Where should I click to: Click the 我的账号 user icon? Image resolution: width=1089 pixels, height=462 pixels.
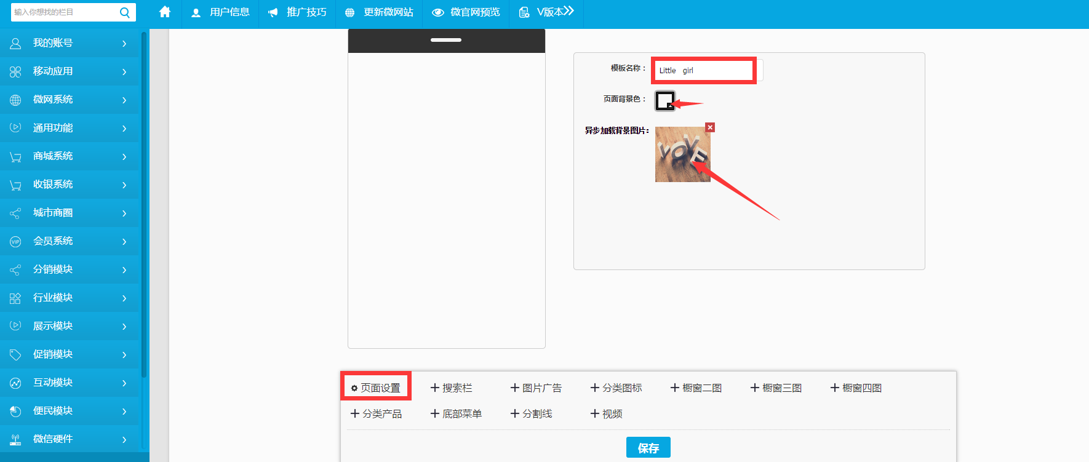15,43
